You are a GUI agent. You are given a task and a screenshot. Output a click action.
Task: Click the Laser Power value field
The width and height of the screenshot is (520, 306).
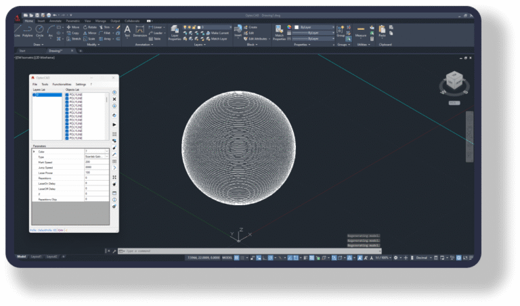[97, 173]
